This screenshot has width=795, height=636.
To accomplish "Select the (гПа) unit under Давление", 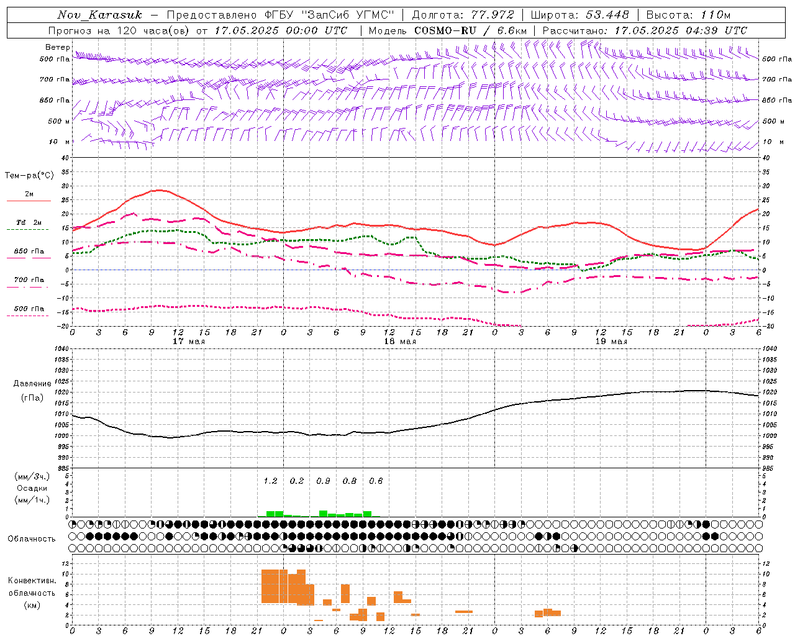I will click(x=32, y=398).
